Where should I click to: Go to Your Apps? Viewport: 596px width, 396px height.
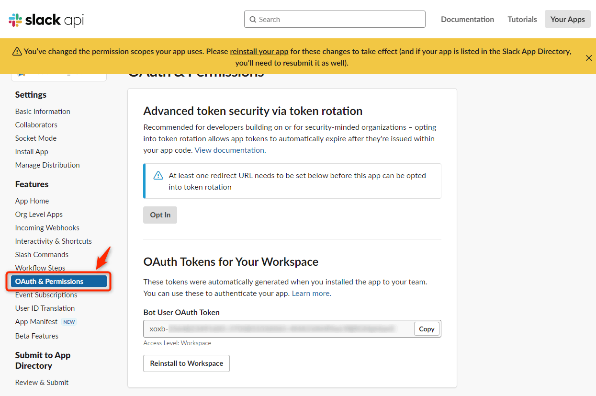coord(568,19)
